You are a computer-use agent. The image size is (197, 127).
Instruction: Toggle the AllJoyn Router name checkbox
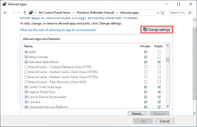[26, 57]
